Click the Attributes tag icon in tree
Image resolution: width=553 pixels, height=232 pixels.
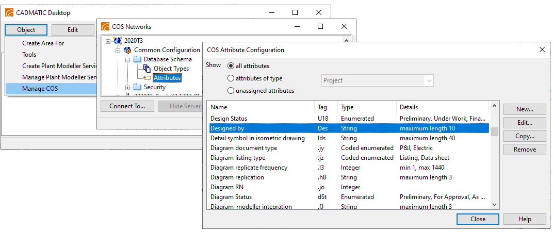click(x=147, y=78)
